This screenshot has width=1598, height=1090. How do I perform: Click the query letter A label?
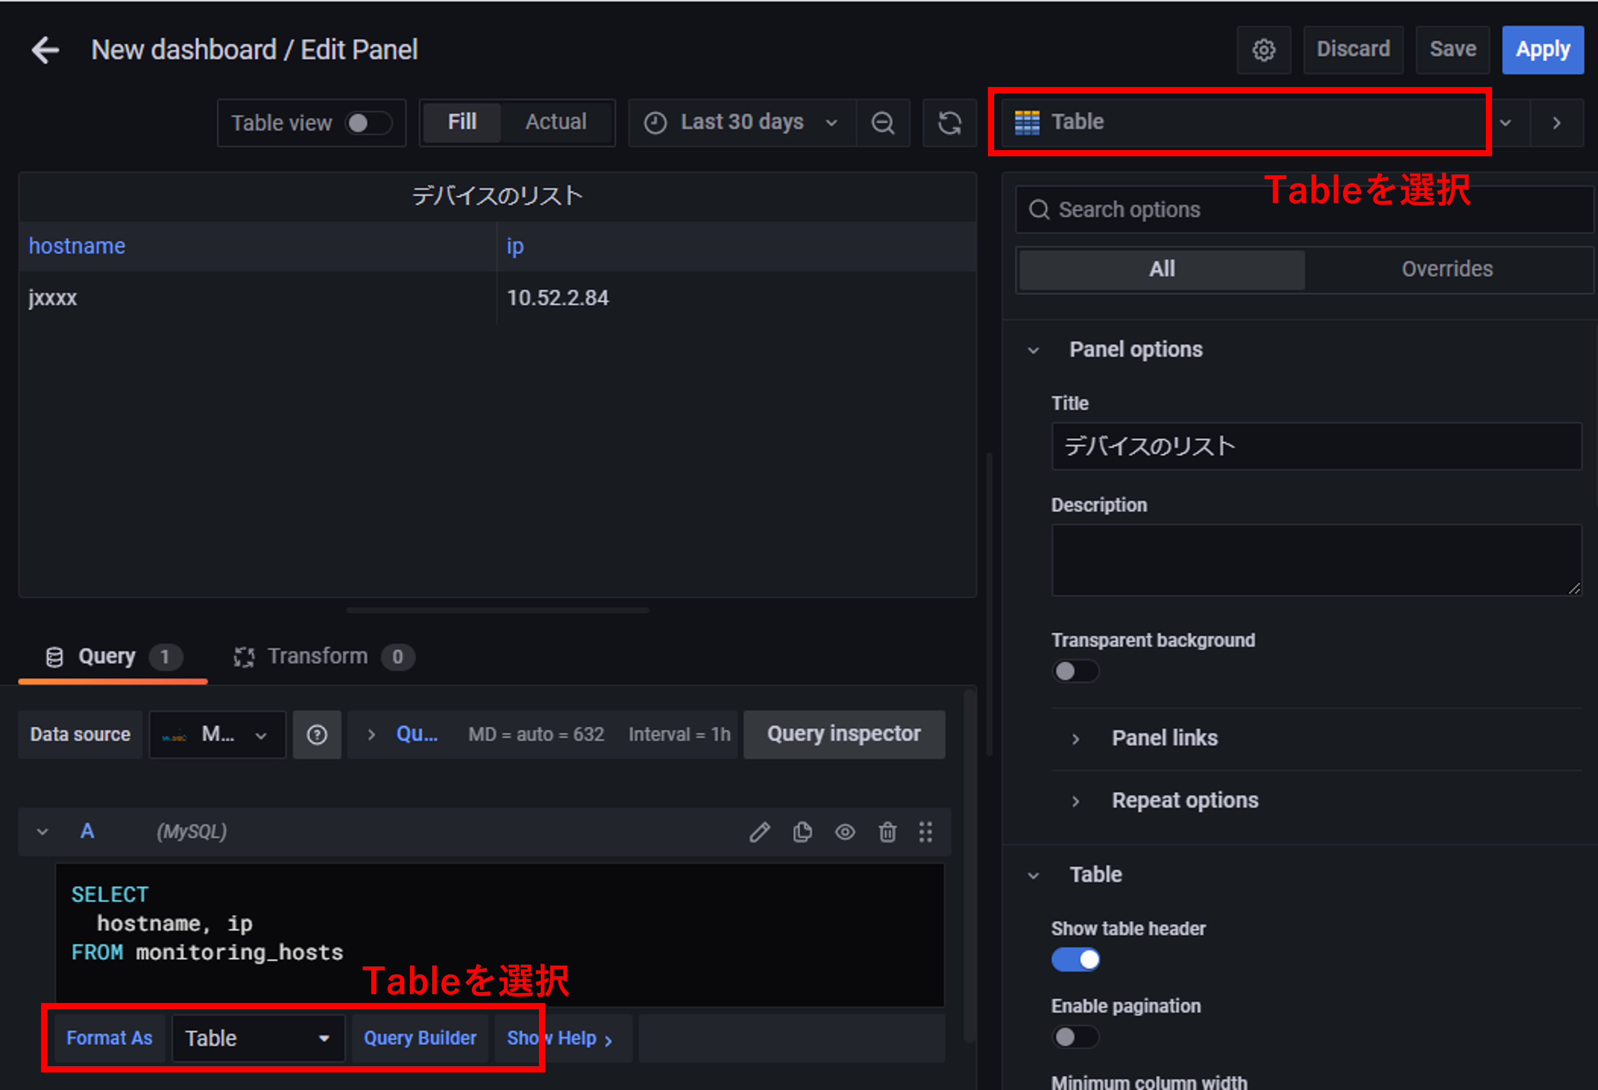click(x=87, y=831)
